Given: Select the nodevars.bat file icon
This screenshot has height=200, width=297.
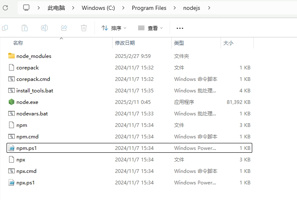Looking at the screenshot, I should point(12,113).
